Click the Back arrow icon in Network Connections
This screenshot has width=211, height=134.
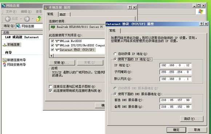pyautogui.click(x=8, y=19)
